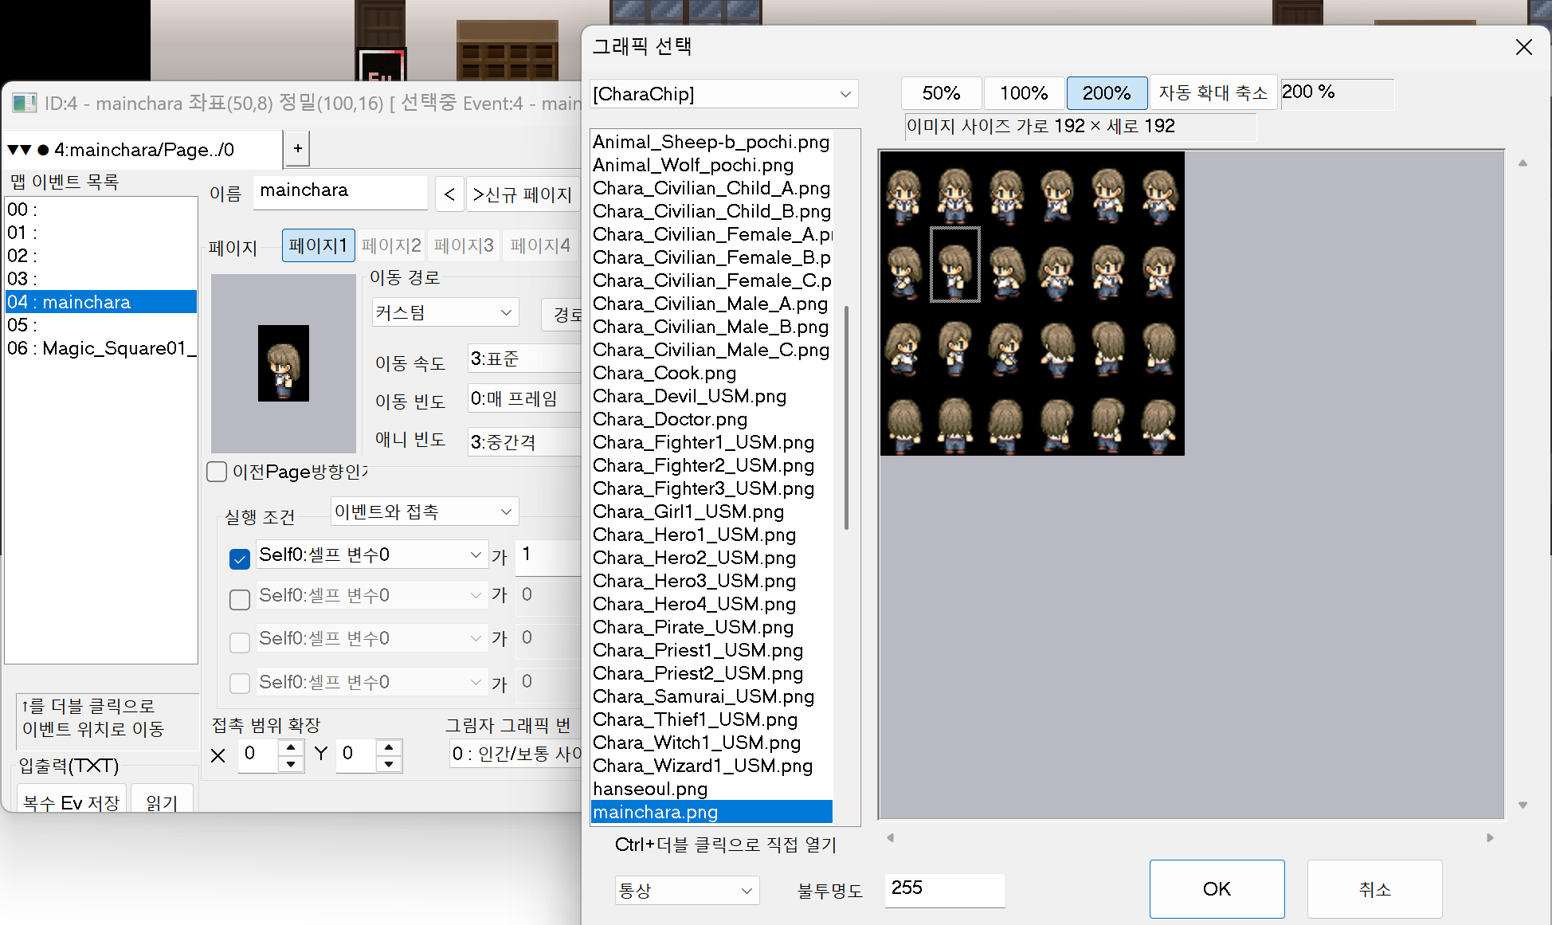Open the 이벤트와 접촉 trigger condition dropdown
The height and width of the screenshot is (925, 1552).
coord(424,511)
